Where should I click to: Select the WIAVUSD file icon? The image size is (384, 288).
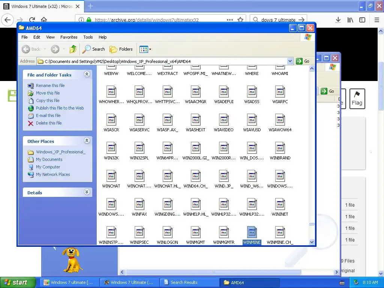point(252,120)
